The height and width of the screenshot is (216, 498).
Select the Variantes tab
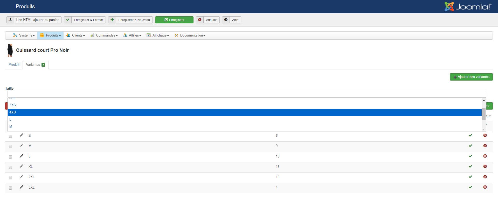point(36,65)
